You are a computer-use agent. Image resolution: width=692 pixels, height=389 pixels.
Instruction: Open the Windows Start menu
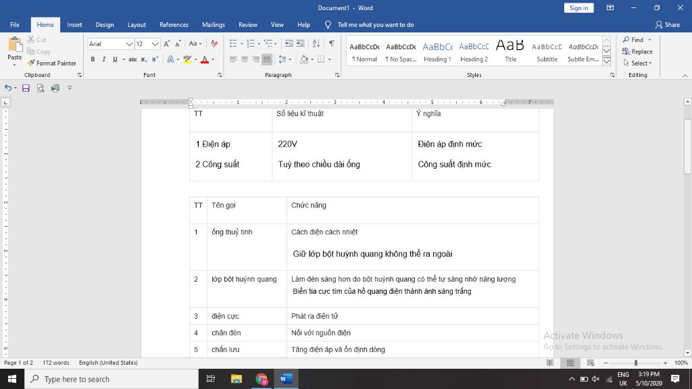coord(12,379)
